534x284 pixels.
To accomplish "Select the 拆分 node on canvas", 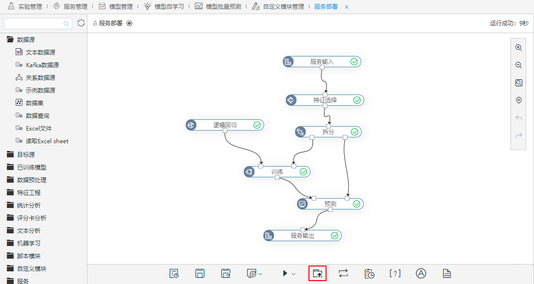I will (x=329, y=132).
